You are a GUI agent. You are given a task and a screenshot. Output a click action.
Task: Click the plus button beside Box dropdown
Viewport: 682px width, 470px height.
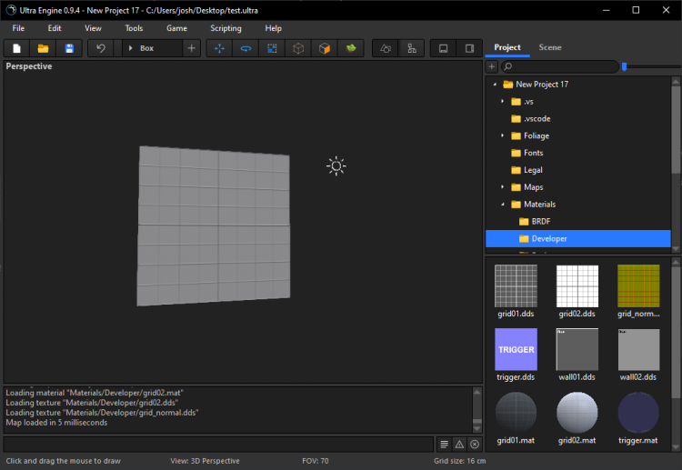click(x=191, y=48)
